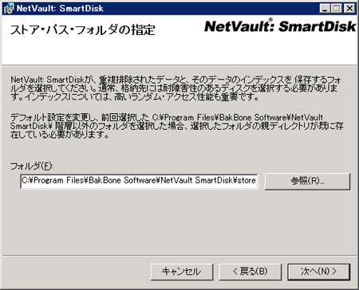Maximize the NetVault SmartDisk window
The width and height of the screenshot is (359, 290).
337,9
